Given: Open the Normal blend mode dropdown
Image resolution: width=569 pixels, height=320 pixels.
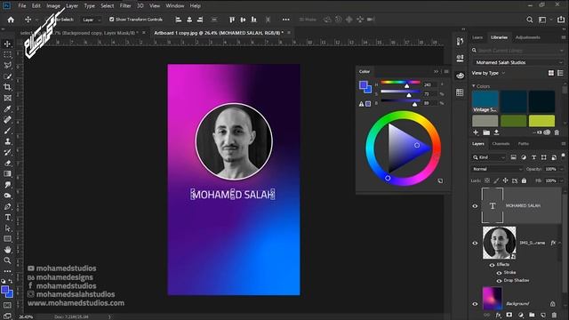Looking at the screenshot, I should pos(497,169).
